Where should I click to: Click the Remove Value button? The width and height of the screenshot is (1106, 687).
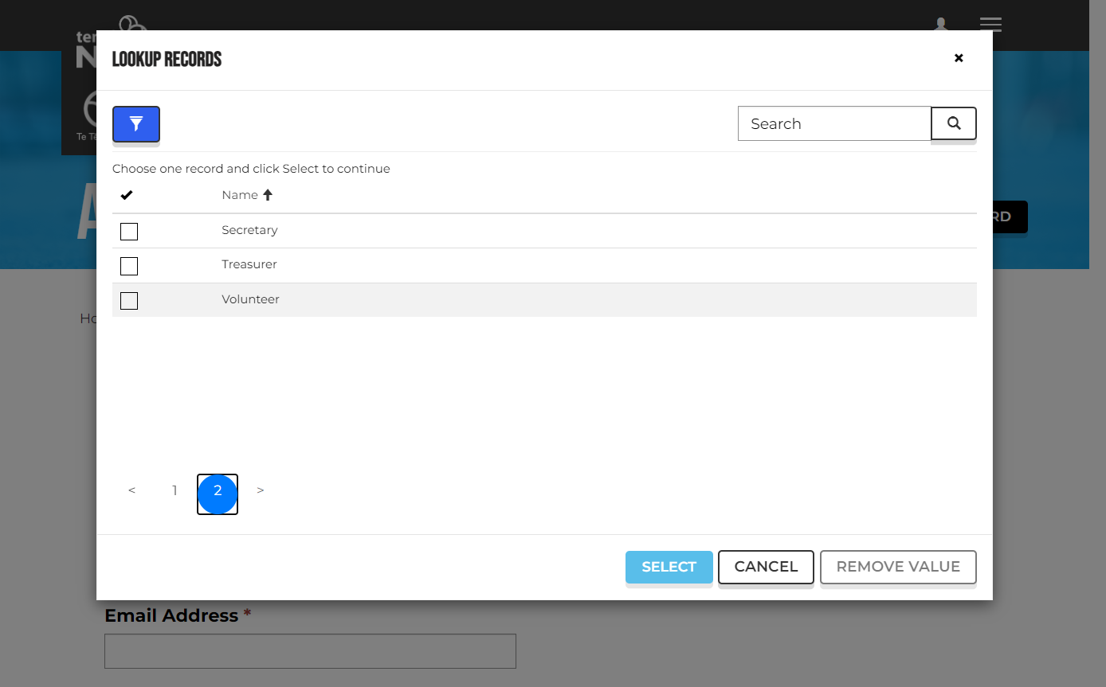[x=898, y=567]
